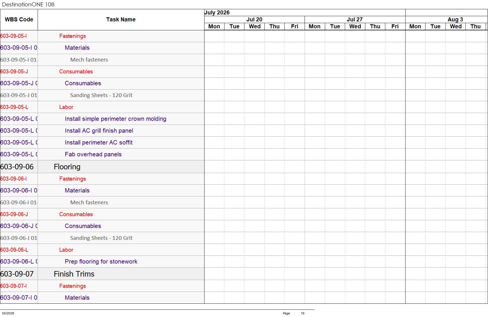Select the Aug 3 week header

(x=455, y=19)
